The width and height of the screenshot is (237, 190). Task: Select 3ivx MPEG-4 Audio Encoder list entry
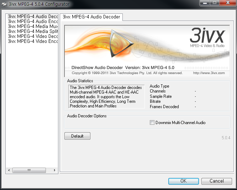pos(33,21)
